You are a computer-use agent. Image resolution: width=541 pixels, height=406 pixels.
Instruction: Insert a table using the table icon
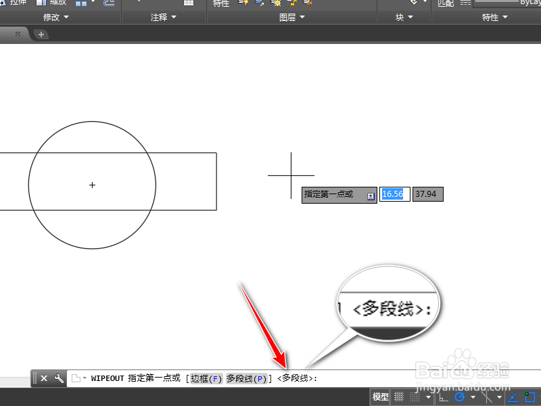tap(189, 3)
